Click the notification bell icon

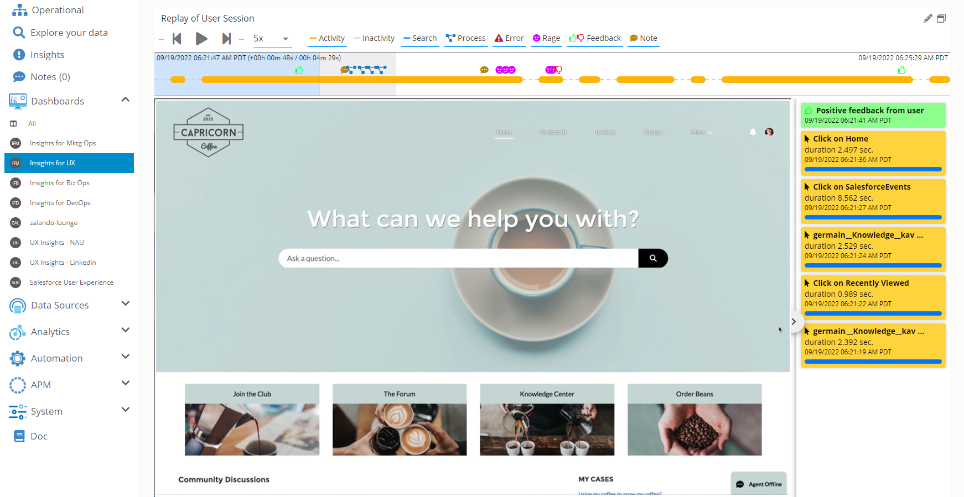pos(753,132)
